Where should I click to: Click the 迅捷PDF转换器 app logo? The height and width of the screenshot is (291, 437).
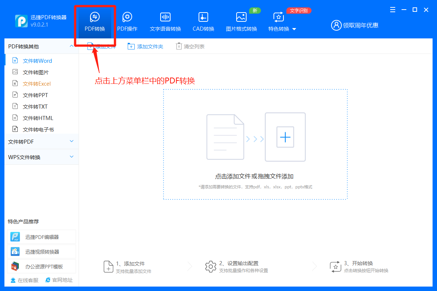(21, 21)
